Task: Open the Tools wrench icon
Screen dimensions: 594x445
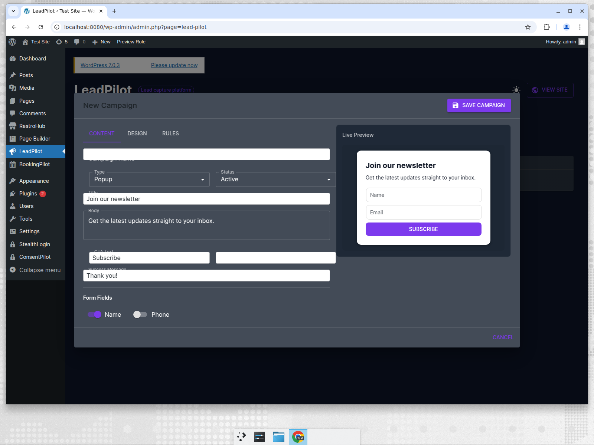Action: pyautogui.click(x=13, y=219)
